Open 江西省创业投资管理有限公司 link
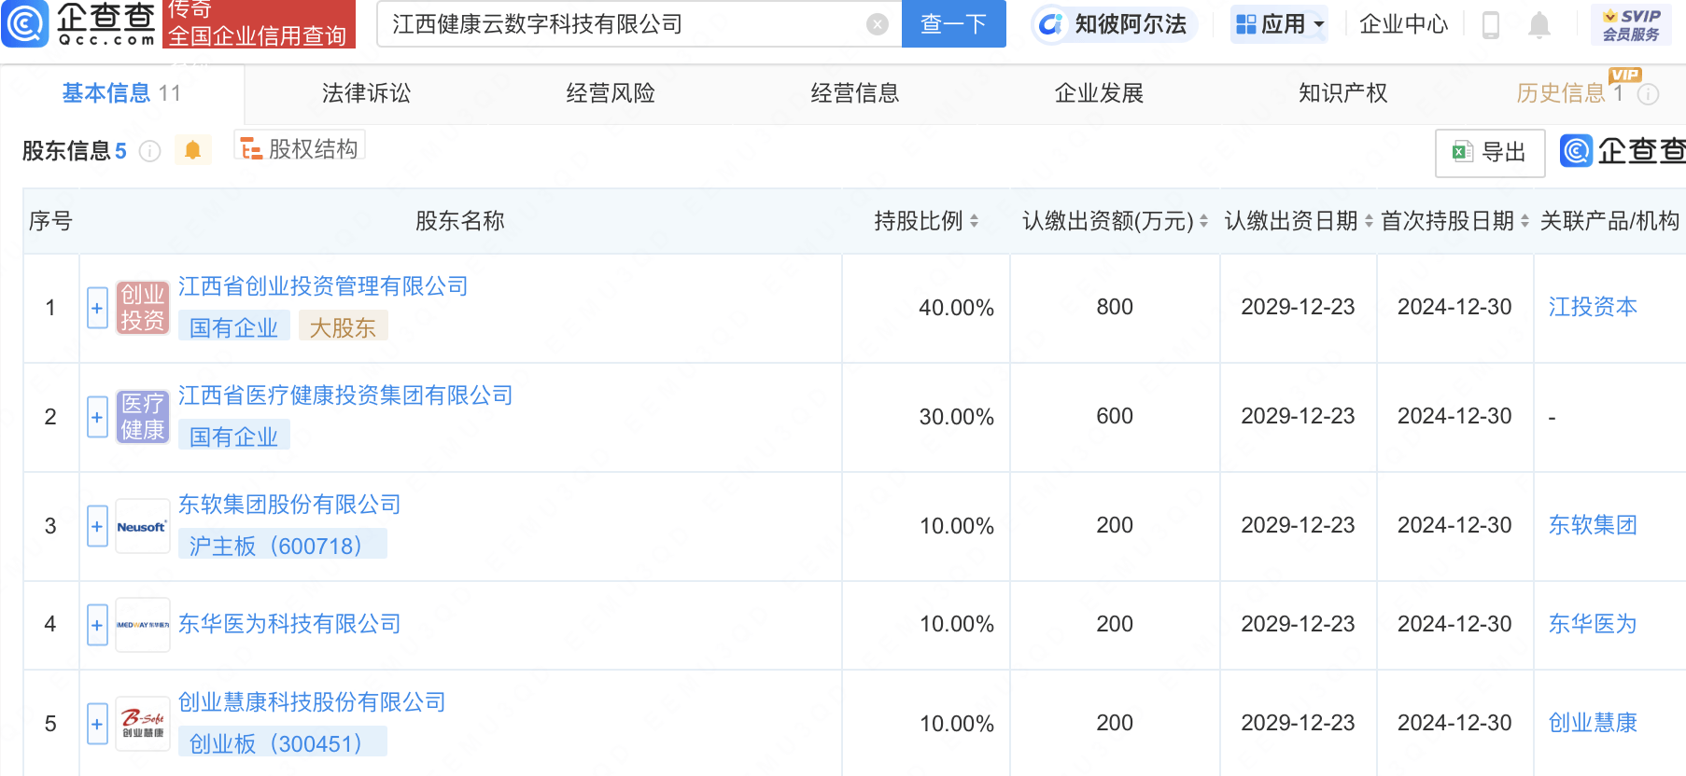 [x=323, y=286]
